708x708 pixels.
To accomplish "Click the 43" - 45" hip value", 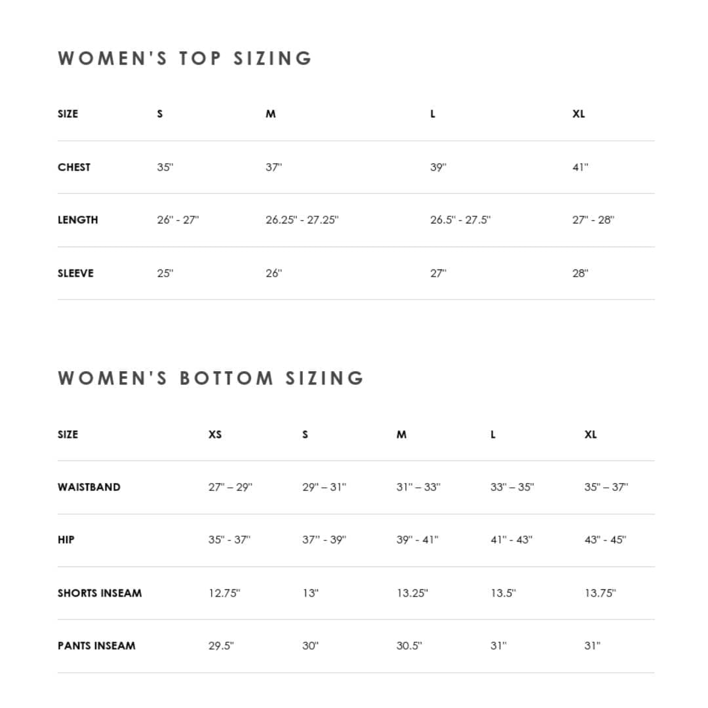I will tap(606, 540).
